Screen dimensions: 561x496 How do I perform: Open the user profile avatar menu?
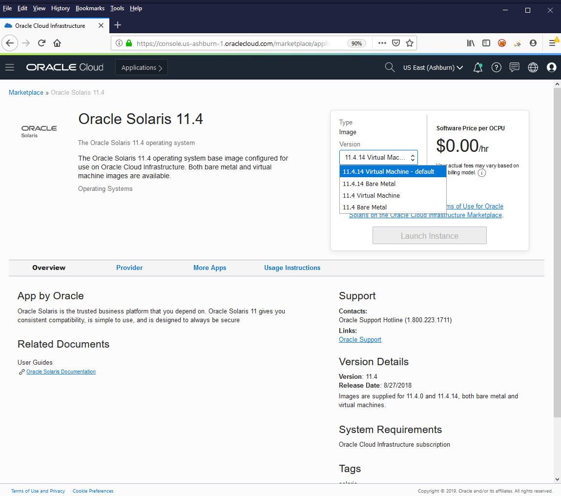click(551, 67)
